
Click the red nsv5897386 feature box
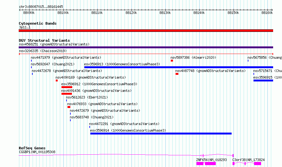pos(172,61)
